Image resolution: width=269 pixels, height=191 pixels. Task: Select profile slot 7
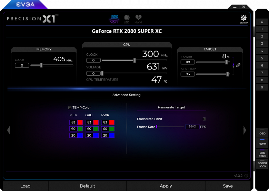[262, 73]
